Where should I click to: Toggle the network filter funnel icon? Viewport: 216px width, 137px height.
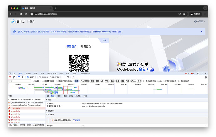pyautogui.click(x=19, y=77)
